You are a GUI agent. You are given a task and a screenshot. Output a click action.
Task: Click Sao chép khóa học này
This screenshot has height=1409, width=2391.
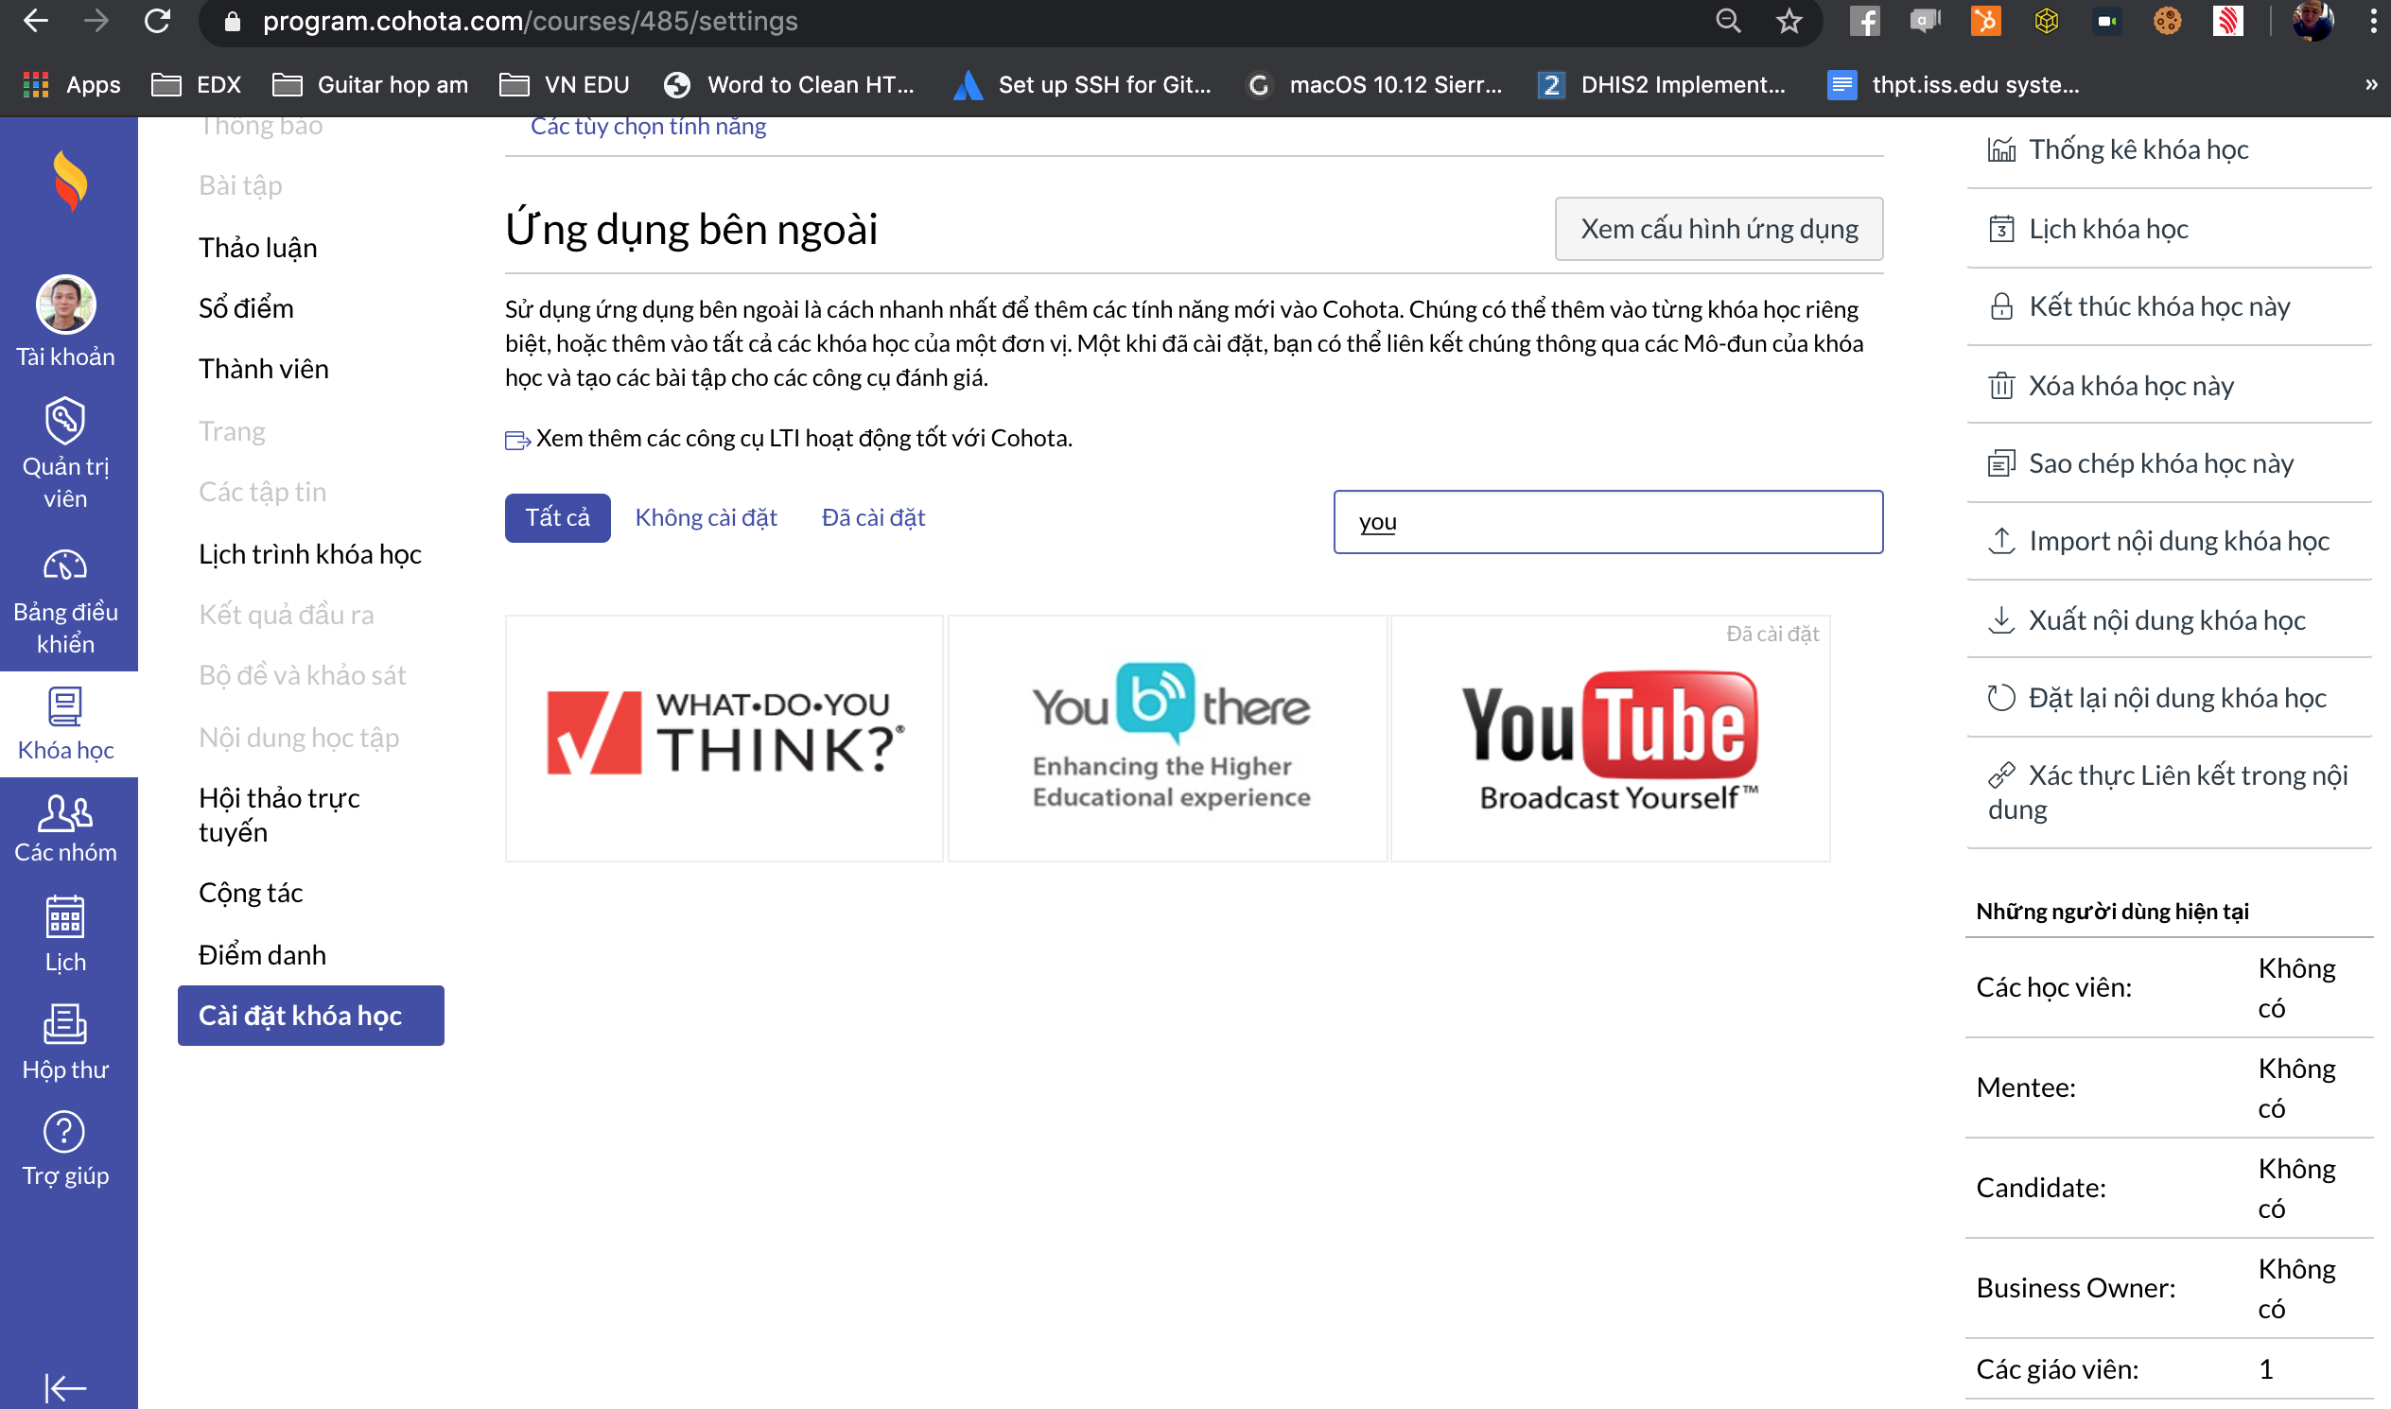[x=2140, y=463]
